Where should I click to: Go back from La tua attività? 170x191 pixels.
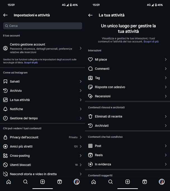pos(90,15)
